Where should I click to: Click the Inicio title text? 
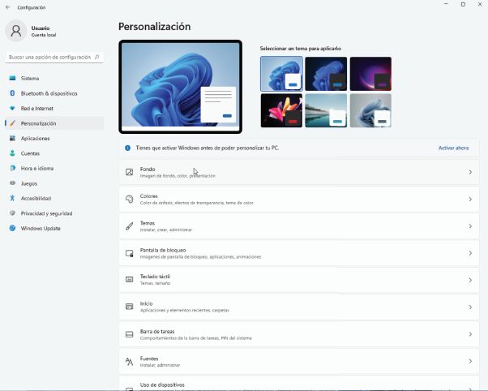point(146,303)
